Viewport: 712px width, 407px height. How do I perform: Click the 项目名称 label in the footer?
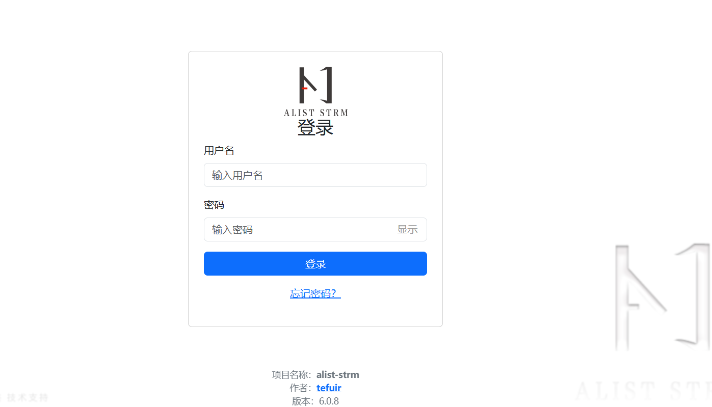tap(292, 375)
